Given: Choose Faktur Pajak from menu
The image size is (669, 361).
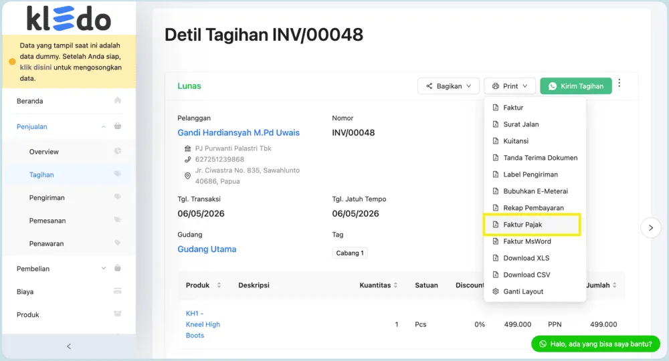Looking at the screenshot, I should pos(534,225).
